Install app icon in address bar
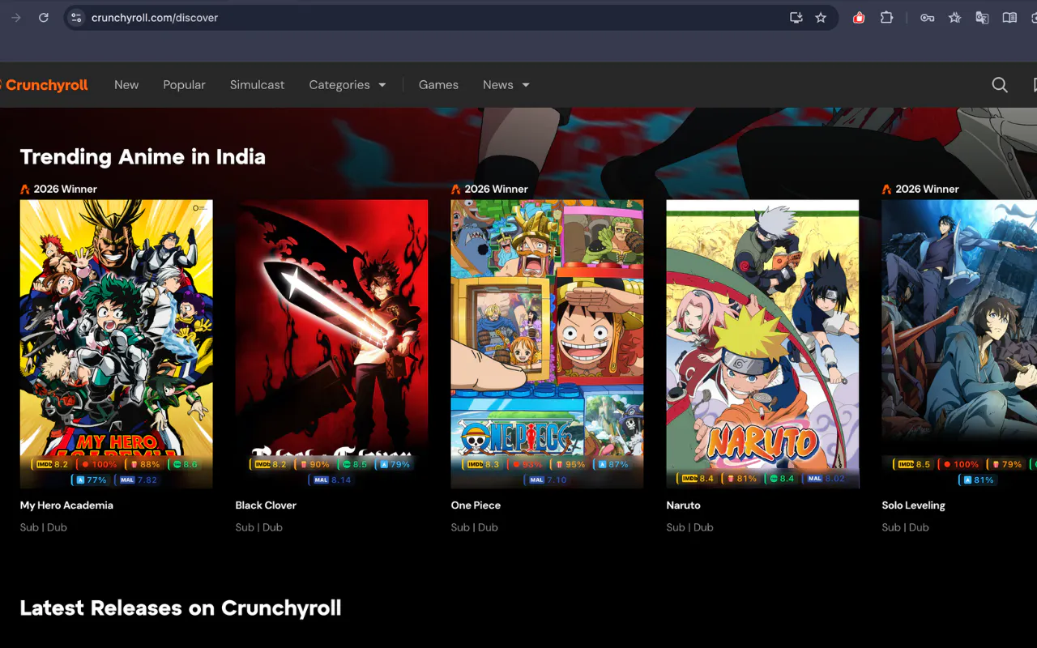The height and width of the screenshot is (648, 1037). (796, 18)
